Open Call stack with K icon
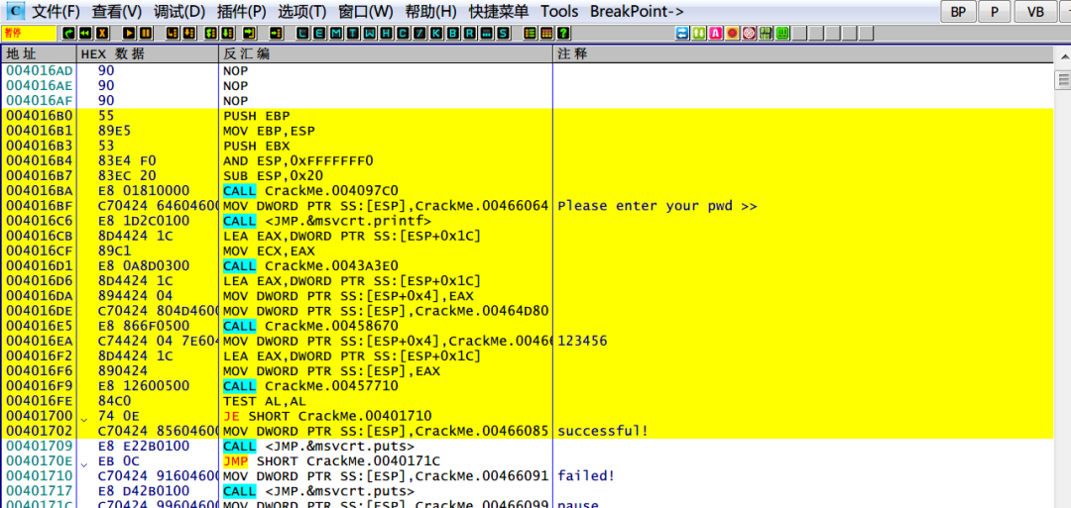 (x=435, y=33)
